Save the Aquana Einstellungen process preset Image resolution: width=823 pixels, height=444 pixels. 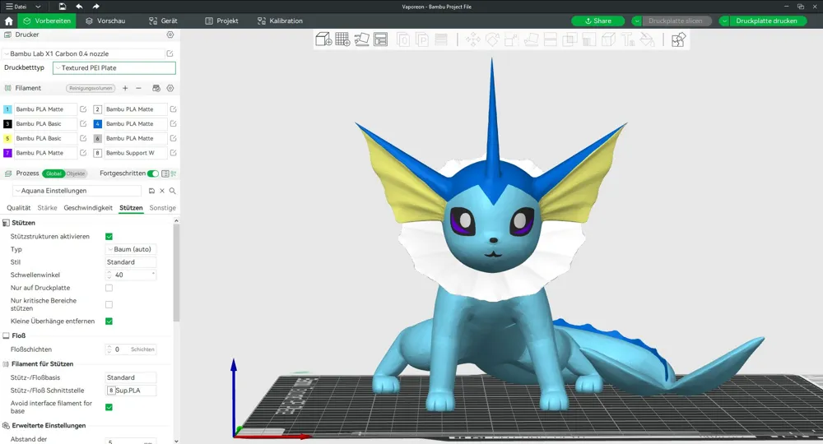click(151, 191)
